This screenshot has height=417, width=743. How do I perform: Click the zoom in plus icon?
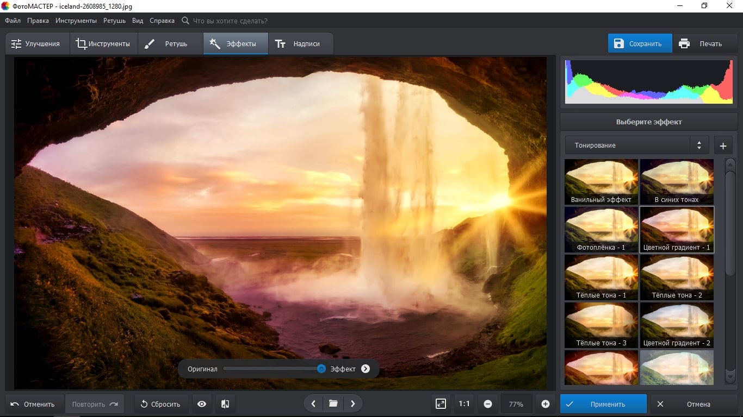(x=545, y=404)
